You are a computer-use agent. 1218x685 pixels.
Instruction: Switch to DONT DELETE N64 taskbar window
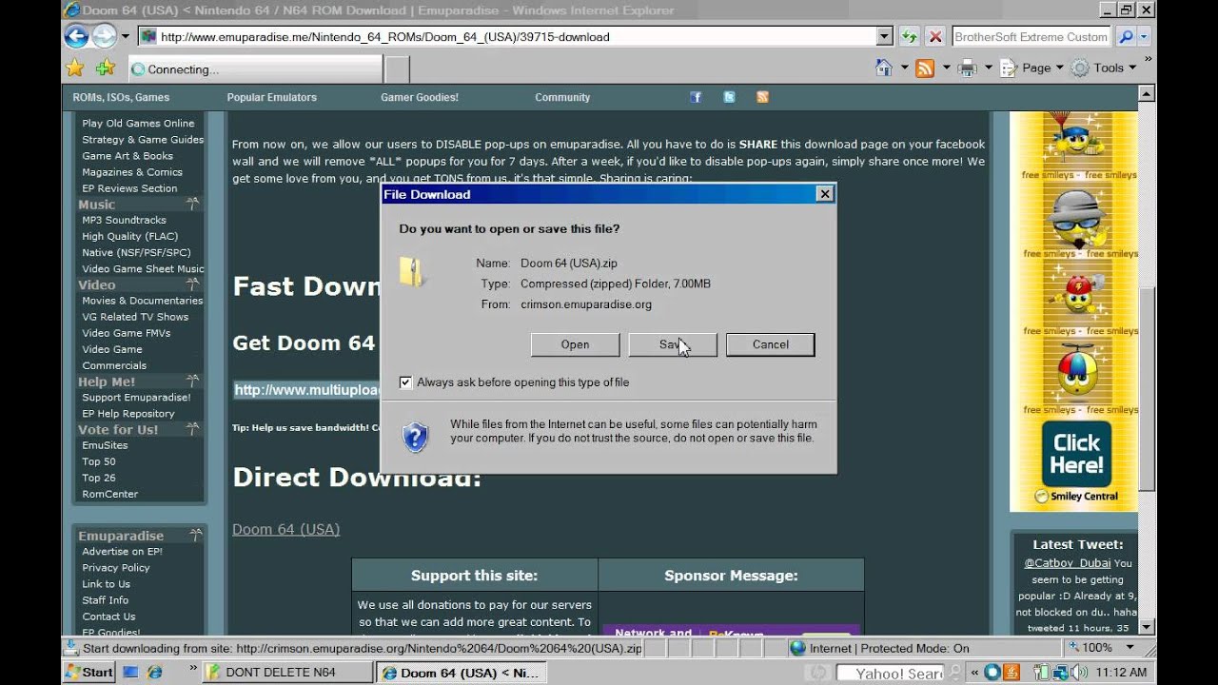287,672
